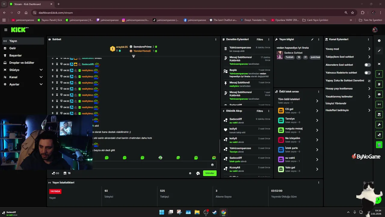Click the green Gönder button
The image size is (385, 217).
coord(210,173)
